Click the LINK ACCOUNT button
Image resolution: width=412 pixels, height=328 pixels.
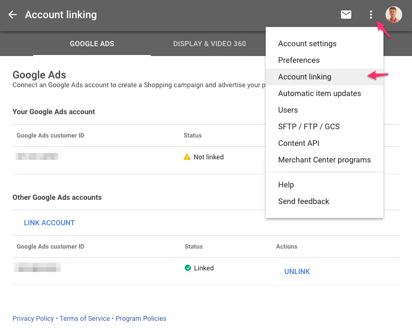[49, 223]
